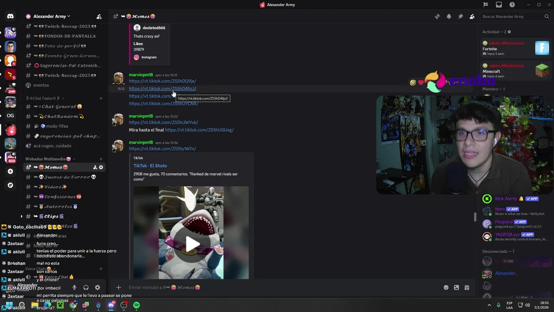This screenshot has height=312, width=554.
Task: Open the Alexander Army server dropdown
Action: click(x=52, y=16)
